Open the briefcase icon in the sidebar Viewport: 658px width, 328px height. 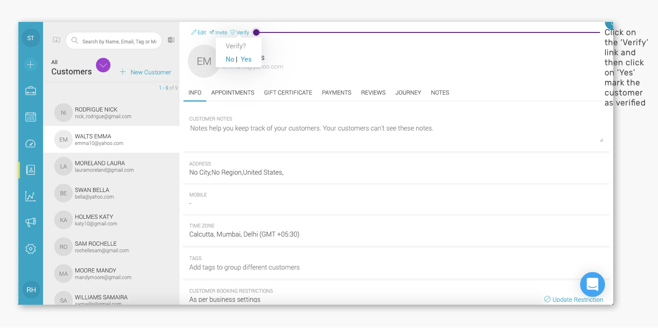pos(31,91)
